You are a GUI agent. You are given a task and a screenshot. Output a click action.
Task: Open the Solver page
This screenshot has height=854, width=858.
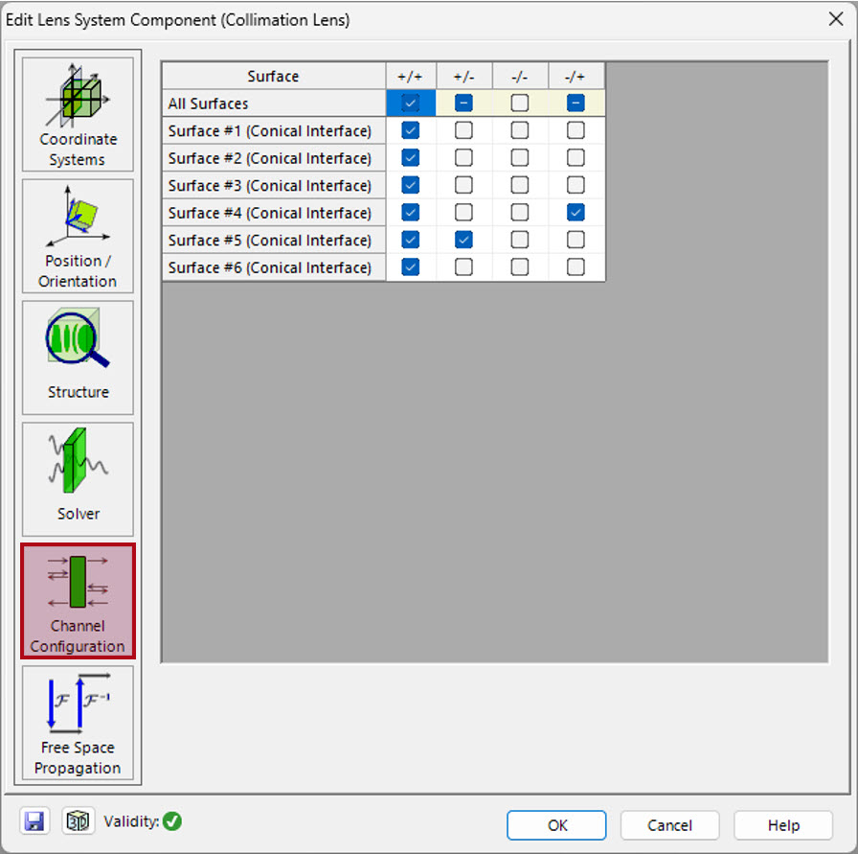pos(78,479)
